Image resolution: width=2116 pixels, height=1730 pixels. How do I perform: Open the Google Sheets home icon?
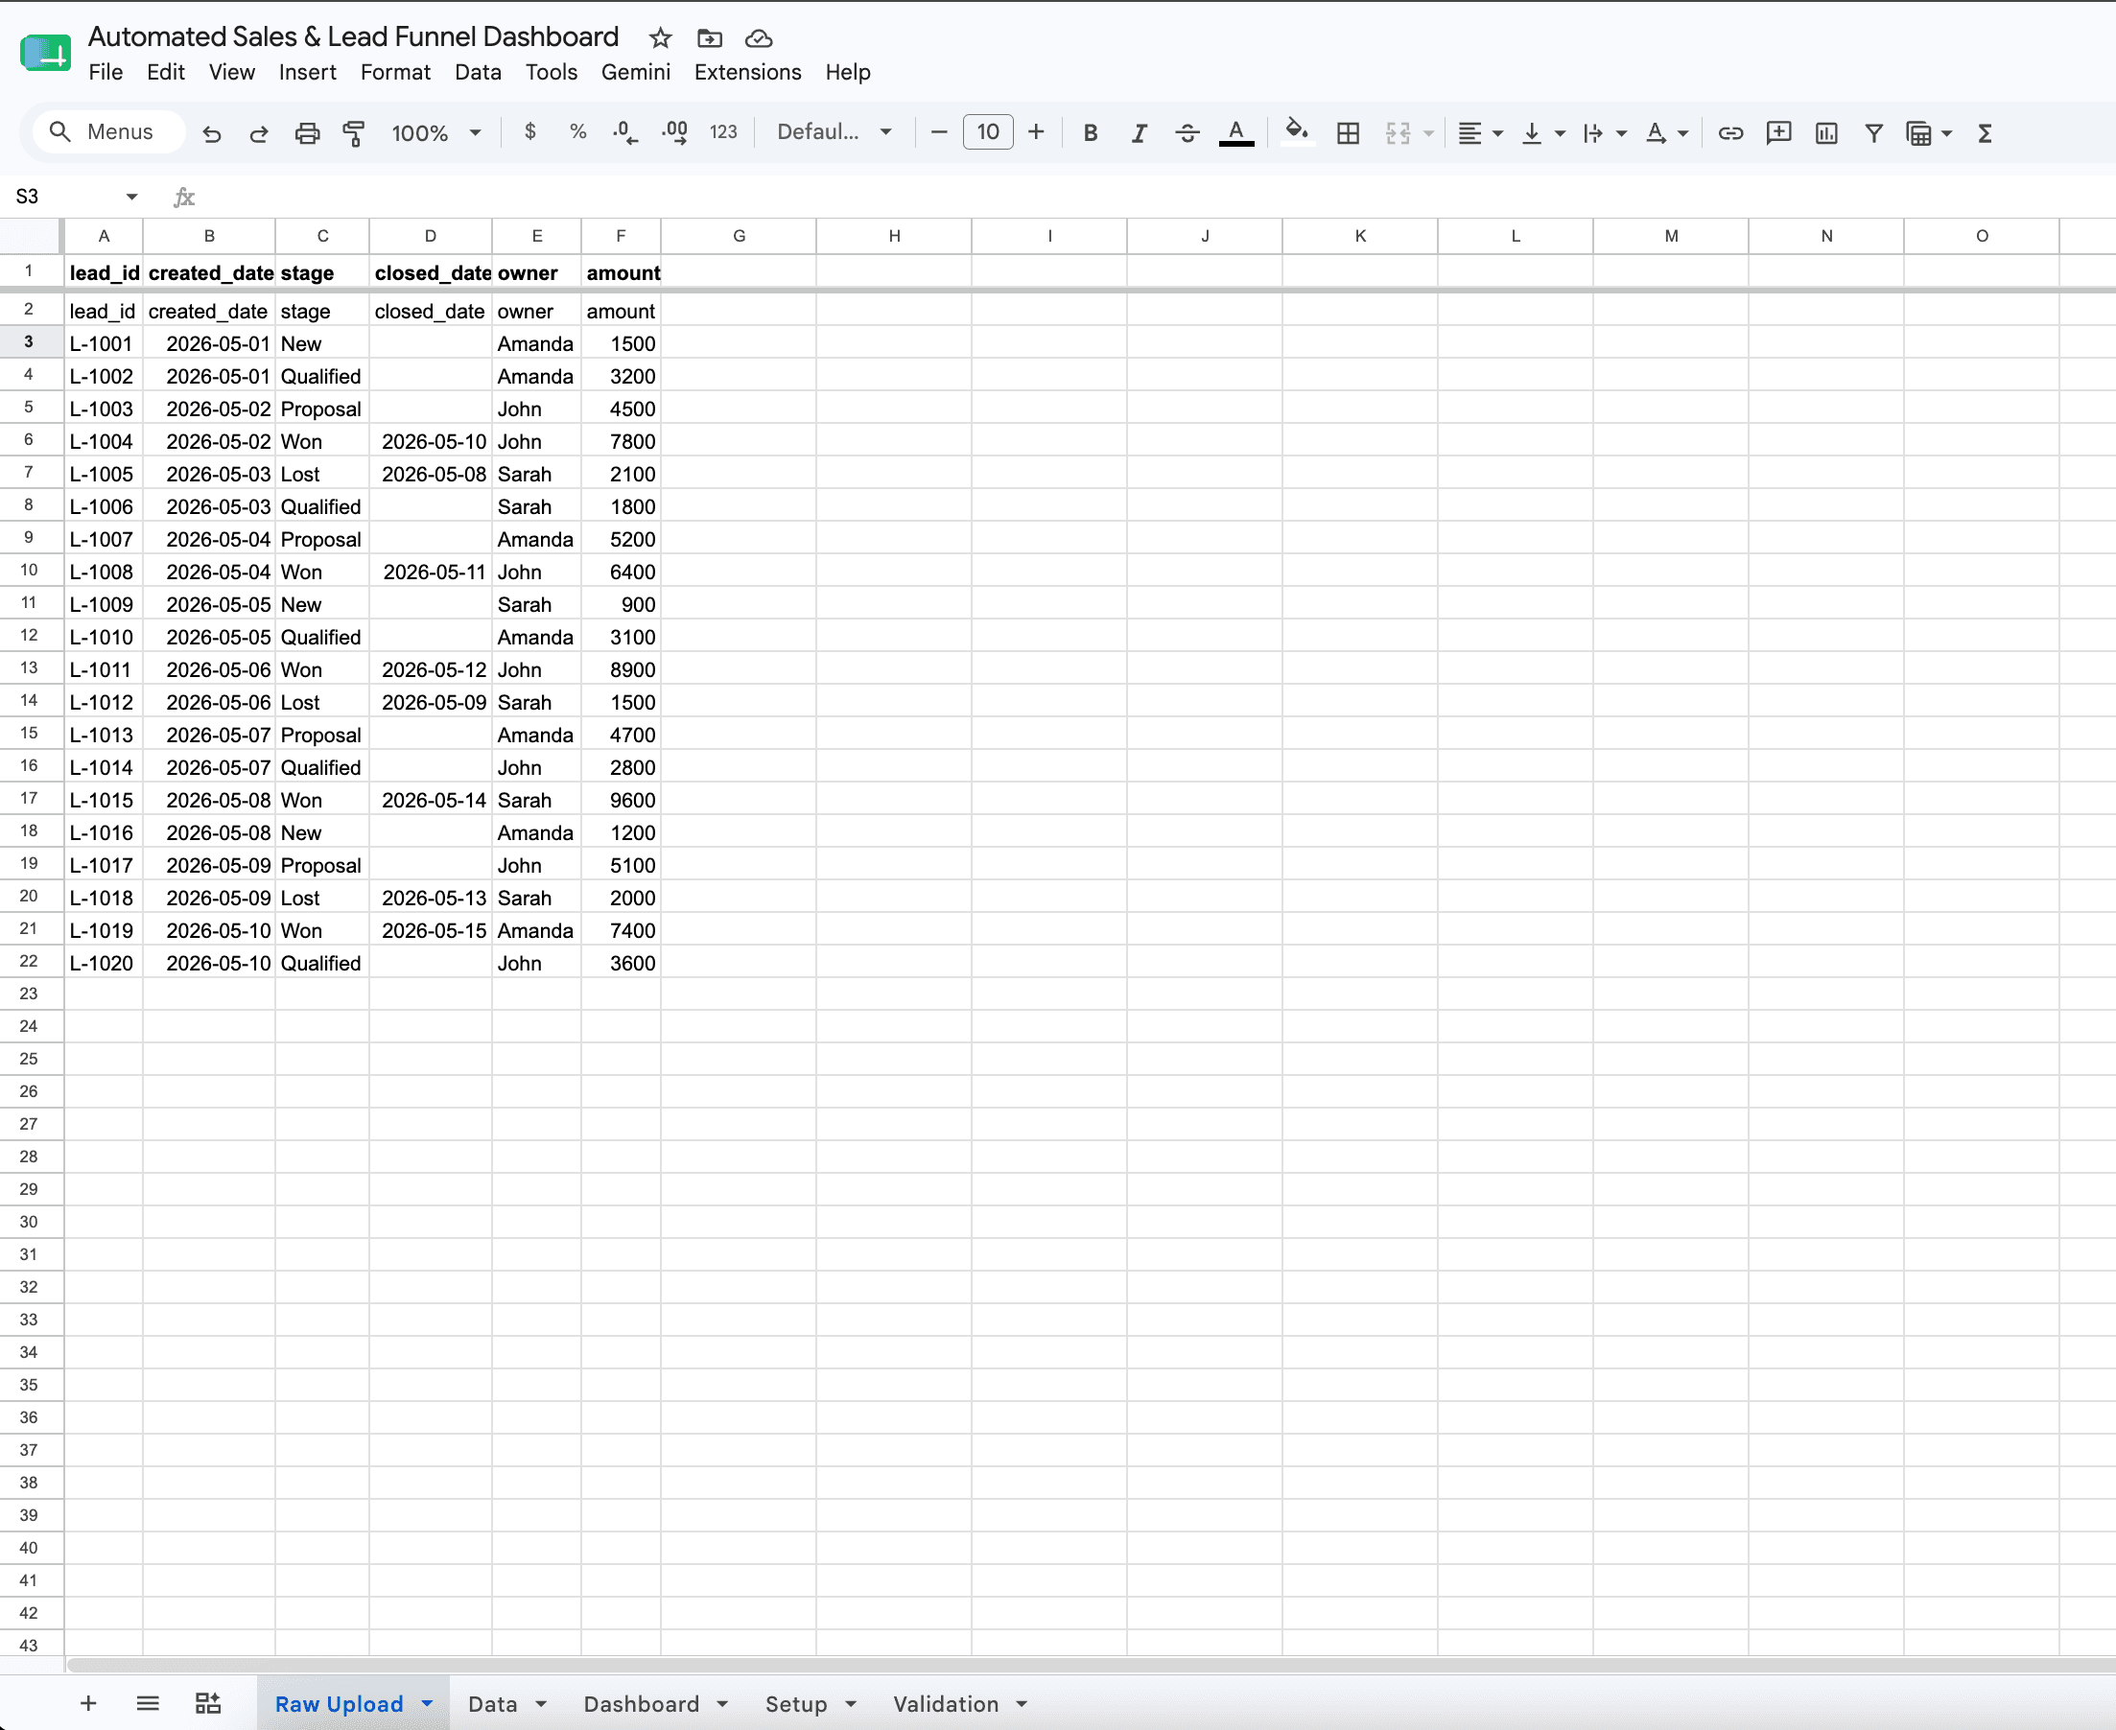[46, 53]
